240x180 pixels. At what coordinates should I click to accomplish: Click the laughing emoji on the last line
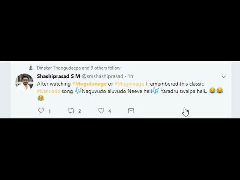coord(40,98)
